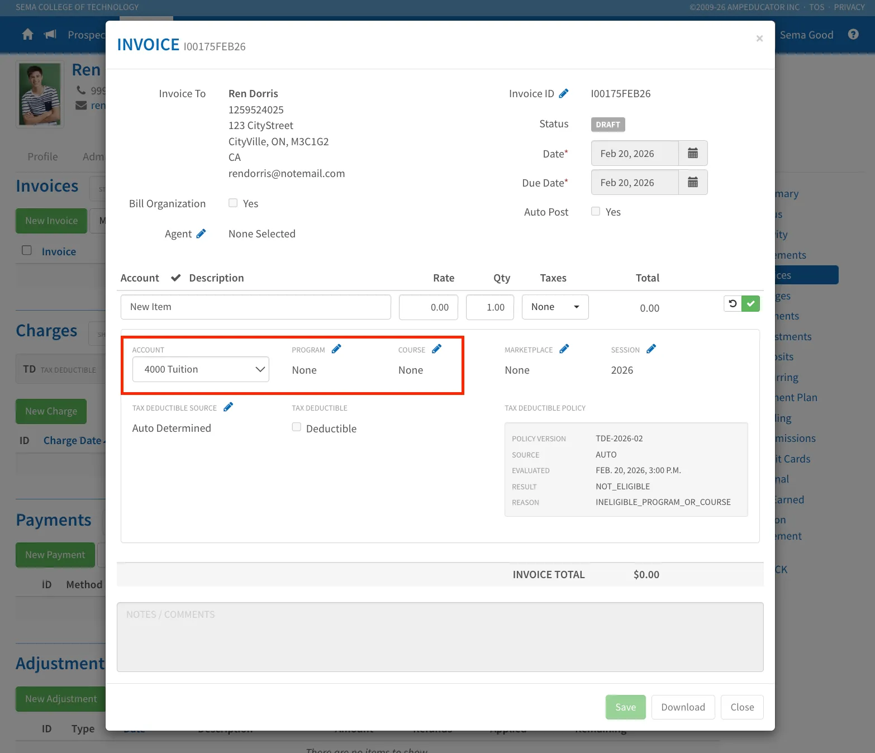Click the invoice Date field
This screenshot has width=875, height=753.
click(x=635, y=153)
